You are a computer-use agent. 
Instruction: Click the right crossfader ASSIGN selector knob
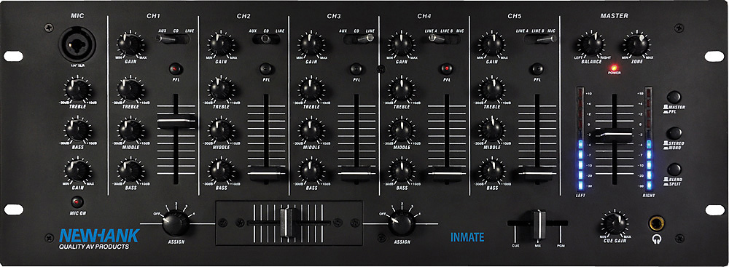click(401, 223)
